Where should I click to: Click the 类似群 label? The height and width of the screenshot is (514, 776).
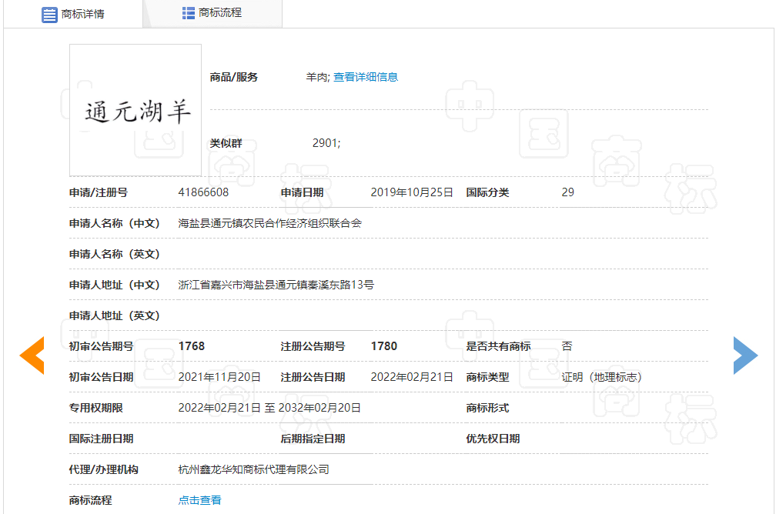click(x=226, y=143)
